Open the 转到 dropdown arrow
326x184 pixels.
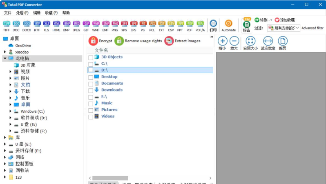(x=271, y=20)
